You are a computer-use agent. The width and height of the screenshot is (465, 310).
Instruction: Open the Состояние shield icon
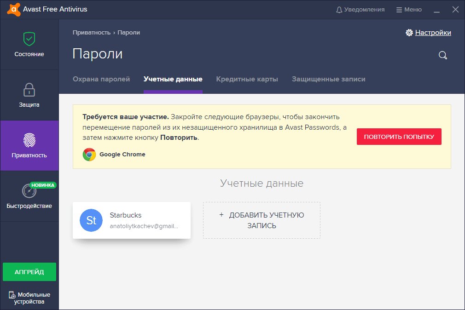(x=29, y=40)
